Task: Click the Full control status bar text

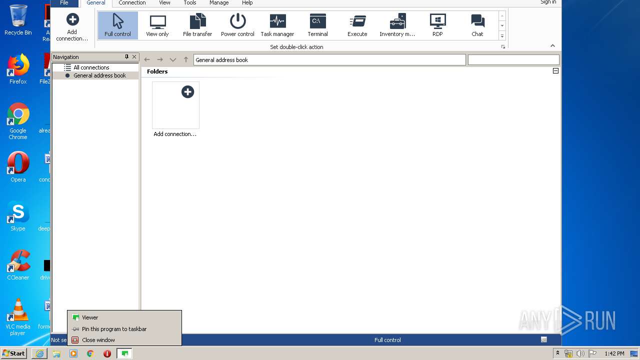Action: pyautogui.click(x=387, y=340)
